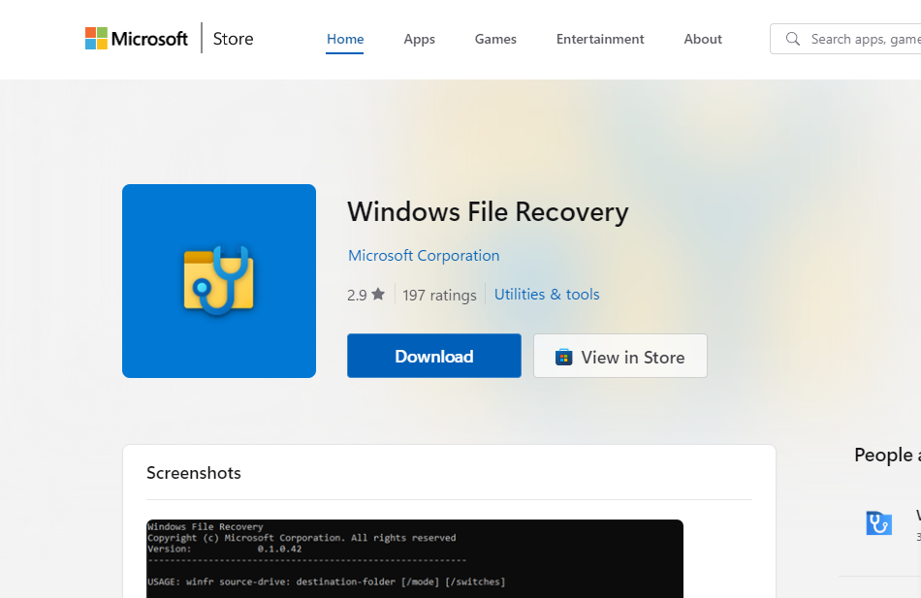This screenshot has height=598, width=921.
Task: Click the Screenshots section heading
Action: (x=194, y=473)
